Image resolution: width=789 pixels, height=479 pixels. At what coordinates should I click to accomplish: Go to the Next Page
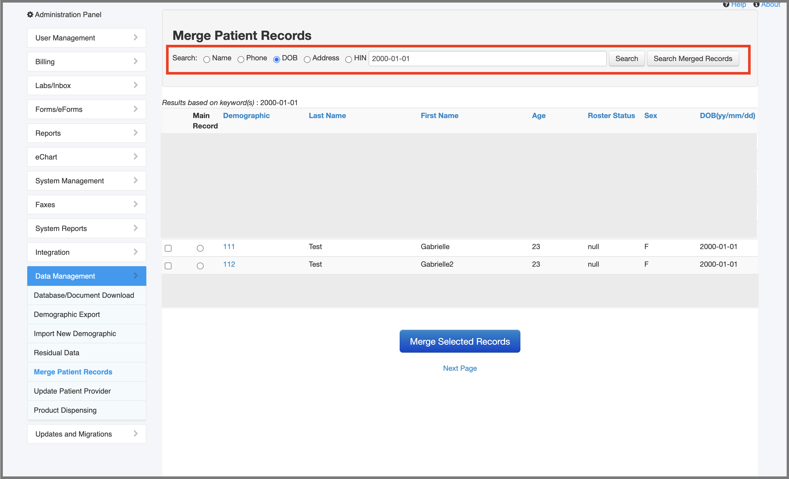[460, 368]
